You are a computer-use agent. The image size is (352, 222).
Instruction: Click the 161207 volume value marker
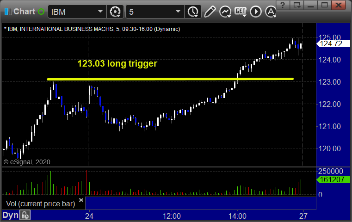coord(333,179)
